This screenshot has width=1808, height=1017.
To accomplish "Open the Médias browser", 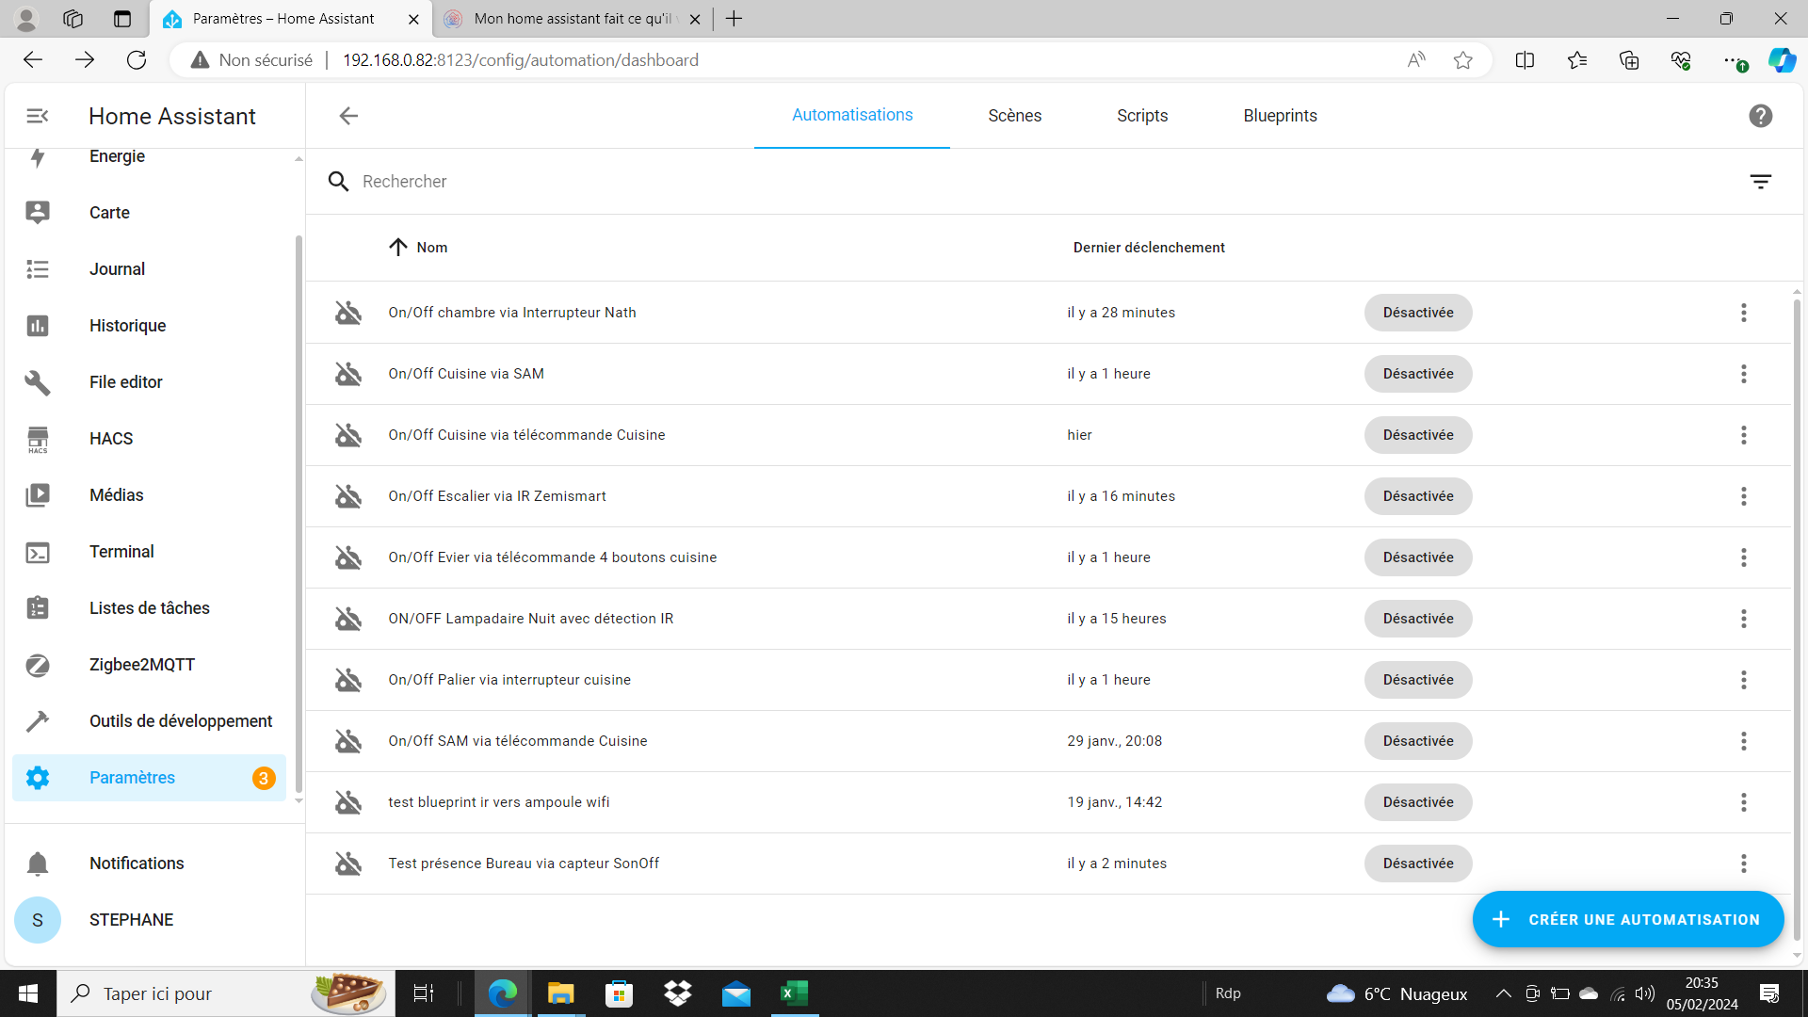I will 149,495.
